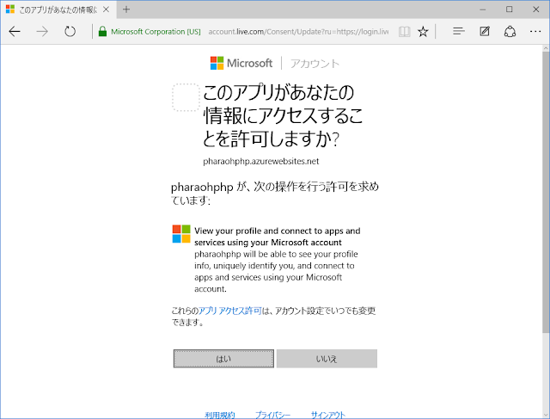
Task: Open the Make a Web Note icon
Action: [x=485, y=31]
